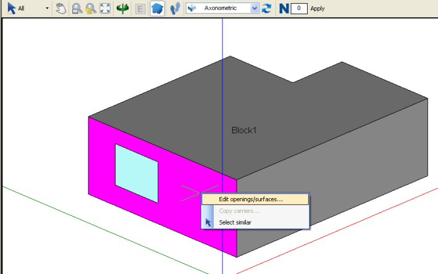Viewport: 438px width, 274px height.
Task: Activate the green orbit rotate tool
Action: [x=122, y=9]
